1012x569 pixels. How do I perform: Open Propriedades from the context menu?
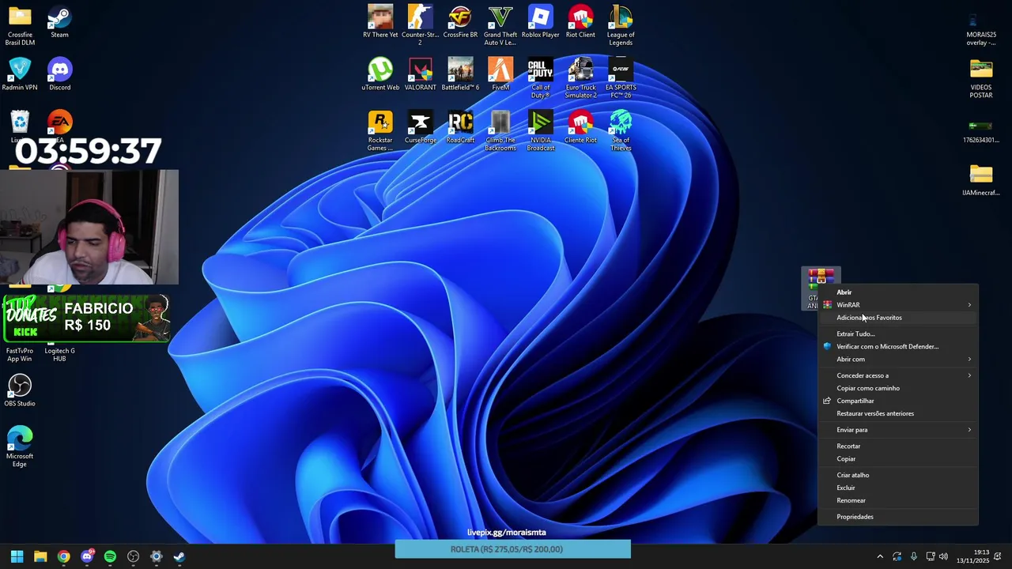pyautogui.click(x=898, y=517)
